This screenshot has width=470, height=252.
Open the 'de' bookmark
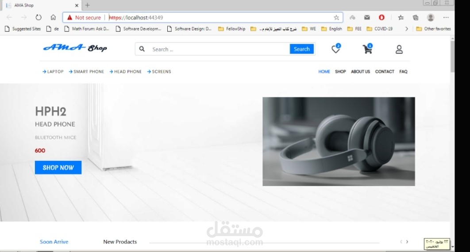pos(53,29)
